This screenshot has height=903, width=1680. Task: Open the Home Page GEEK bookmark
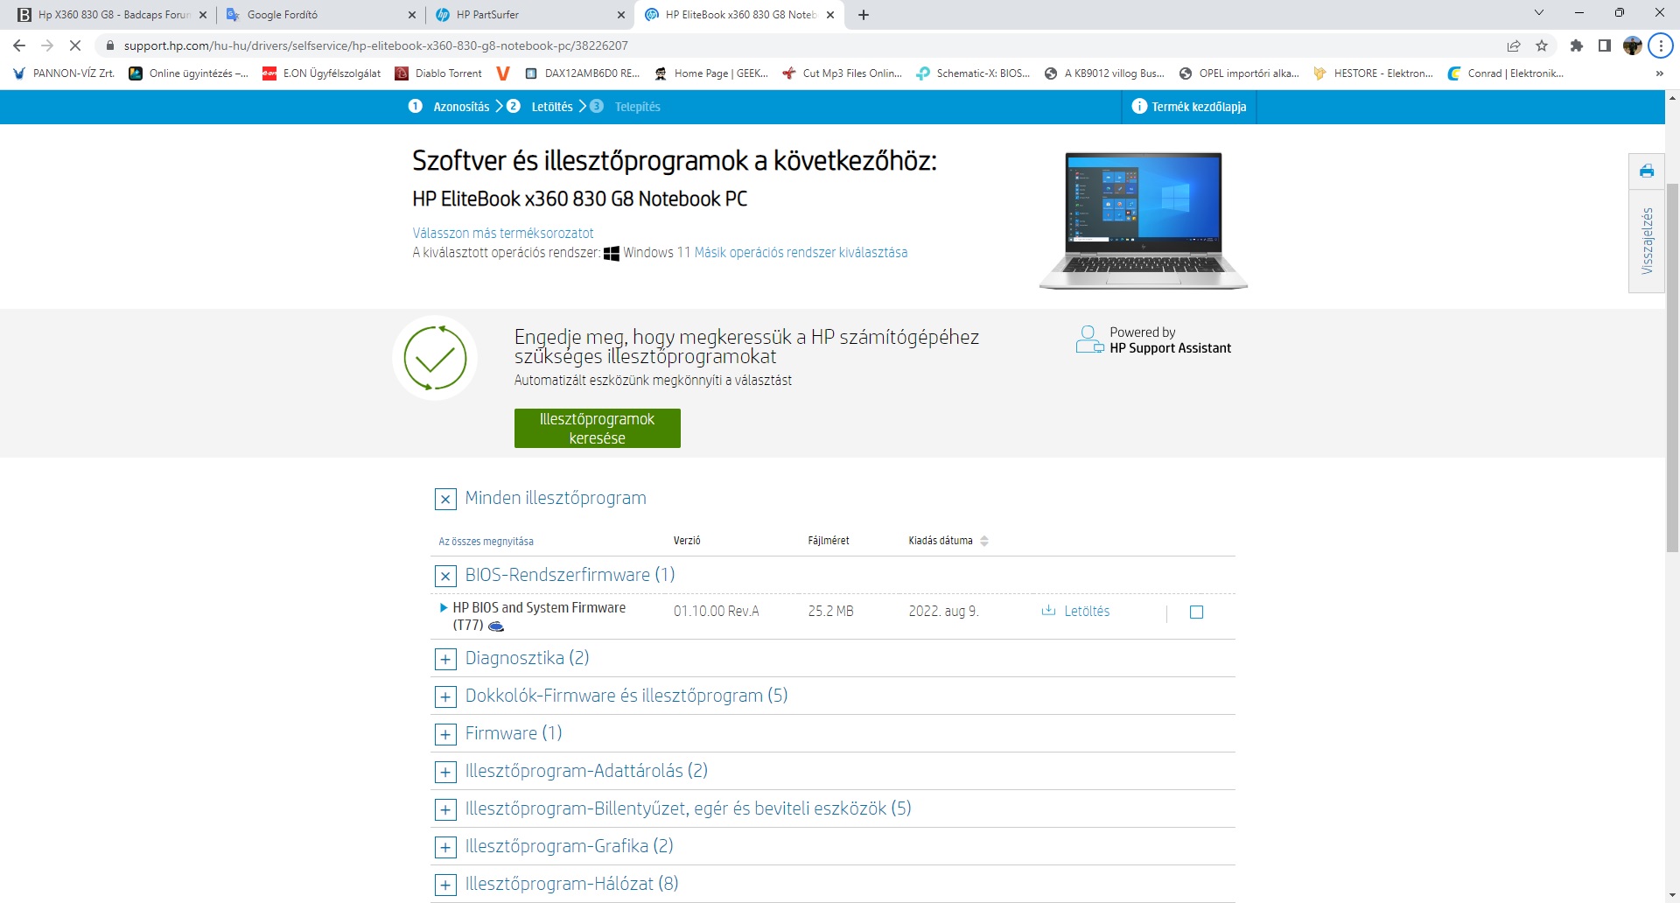pyautogui.click(x=711, y=73)
